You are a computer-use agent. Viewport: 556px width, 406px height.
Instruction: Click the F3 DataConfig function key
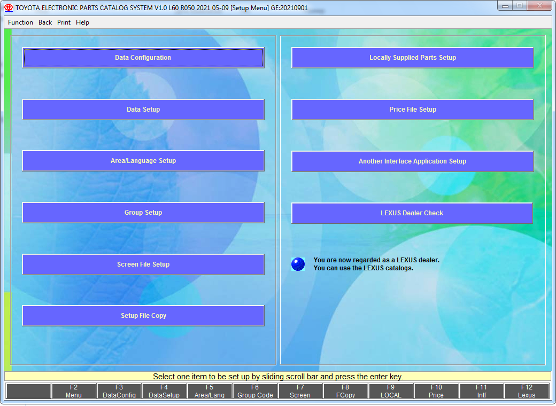tap(119, 391)
